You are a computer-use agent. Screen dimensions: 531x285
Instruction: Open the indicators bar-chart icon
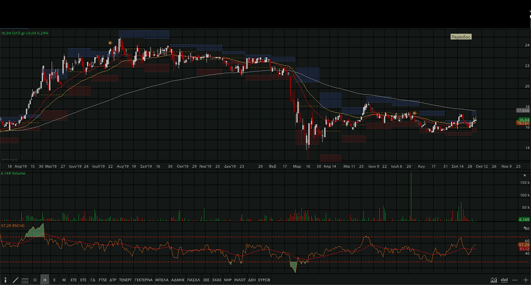(504, 280)
